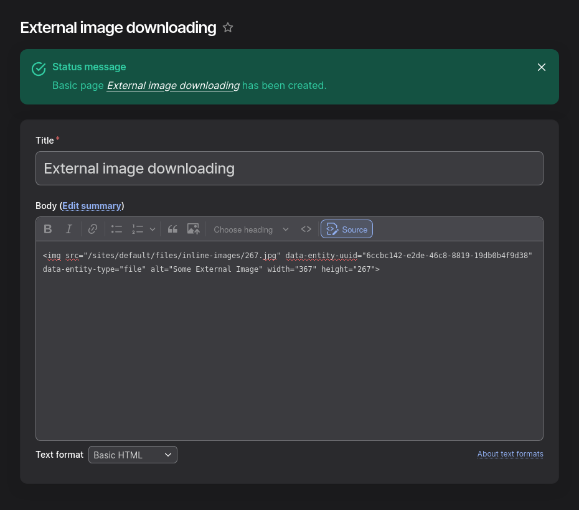Insert a block quote
579x510 pixels.
point(172,229)
